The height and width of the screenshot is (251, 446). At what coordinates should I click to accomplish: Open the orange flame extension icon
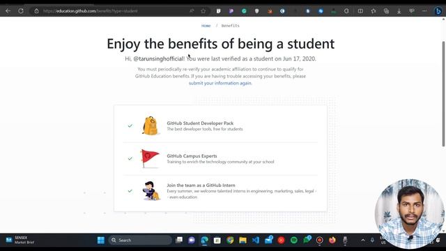pyautogui.click(x=270, y=11)
